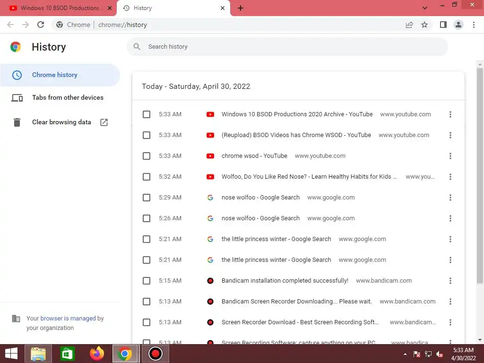Image resolution: width=484 pixels, height=363 pixels.
Task: Open the profile avatar menu
Action: click(x=458, y=25)
